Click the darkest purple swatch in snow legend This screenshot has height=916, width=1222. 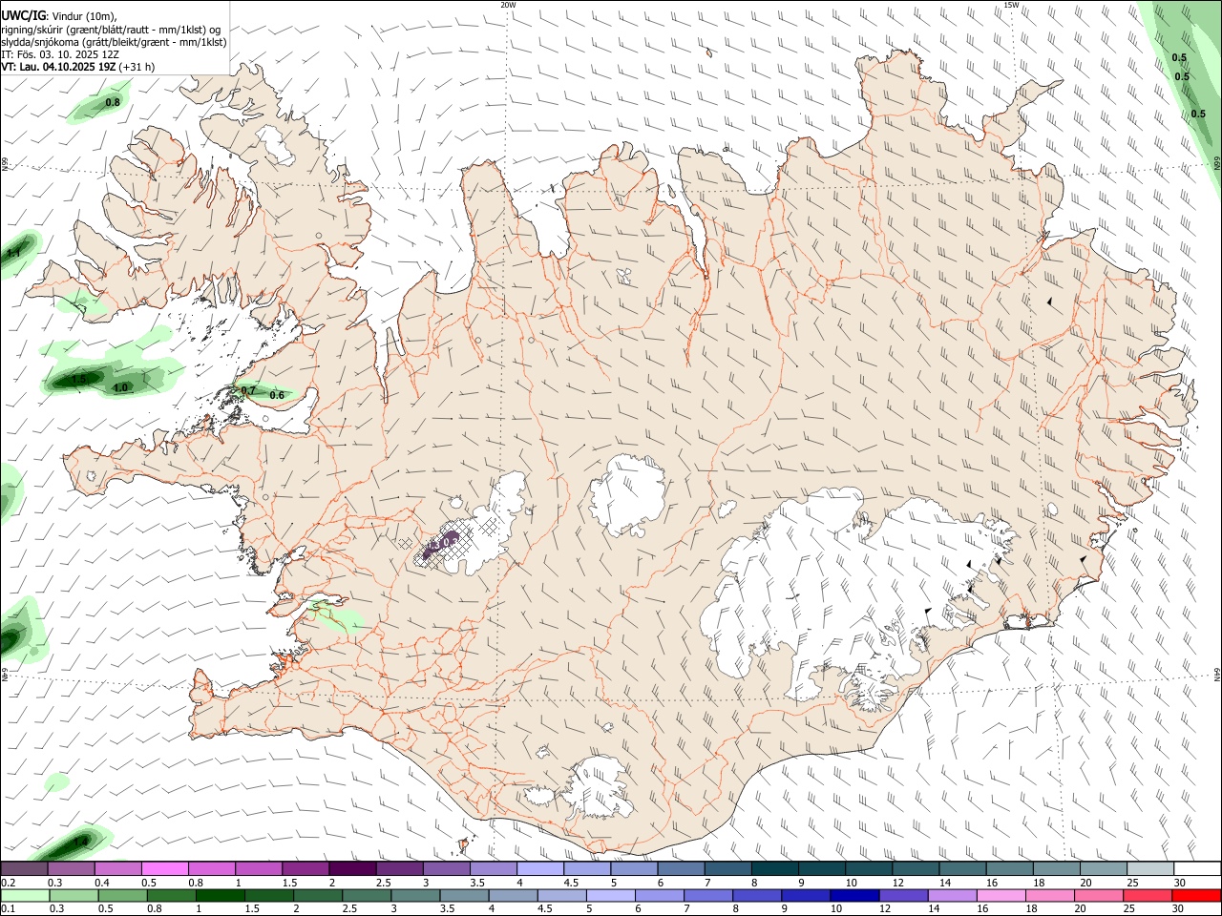click(x=353, y=868)
